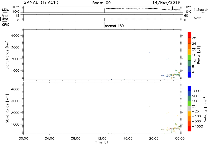Click the 20:00 time axis tick label
The height and width of the screenshot is (144, 208).
click(x=154, y=139)
